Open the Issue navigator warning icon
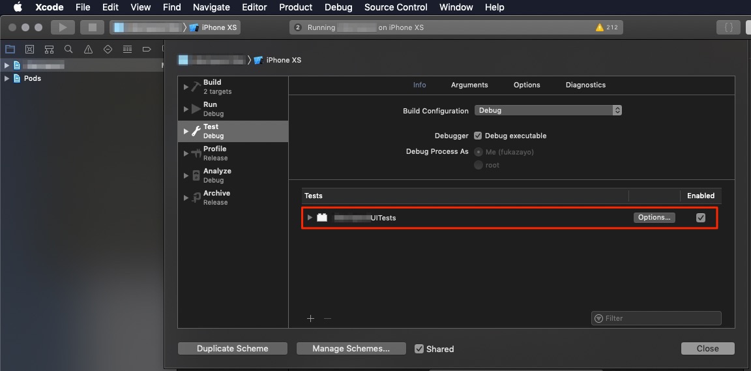This screenshot has height=371, width=751. point(88,49)
